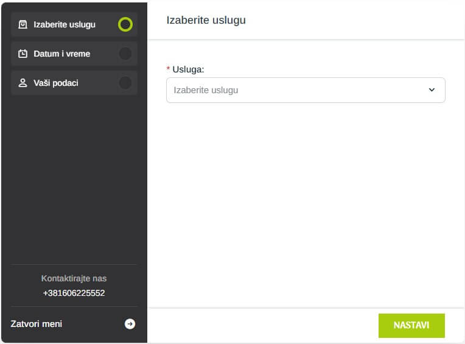Click the person icon beside Vaši podaci
465x344 pixels.
click(x=23, y=83)
